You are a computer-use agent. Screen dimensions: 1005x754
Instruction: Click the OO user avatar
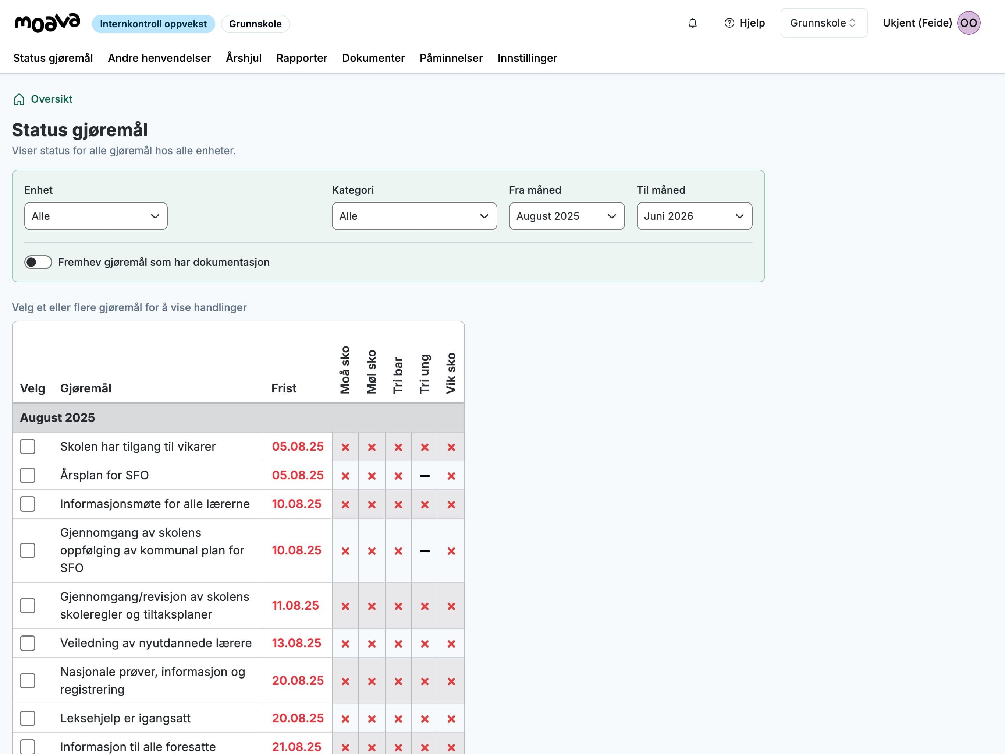pos(968,23)
